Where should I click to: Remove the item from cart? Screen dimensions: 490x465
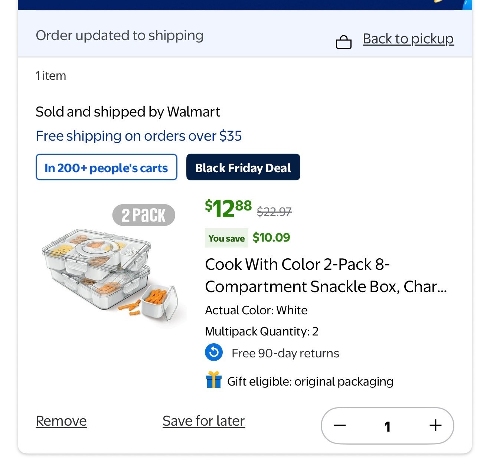point(61,421)
